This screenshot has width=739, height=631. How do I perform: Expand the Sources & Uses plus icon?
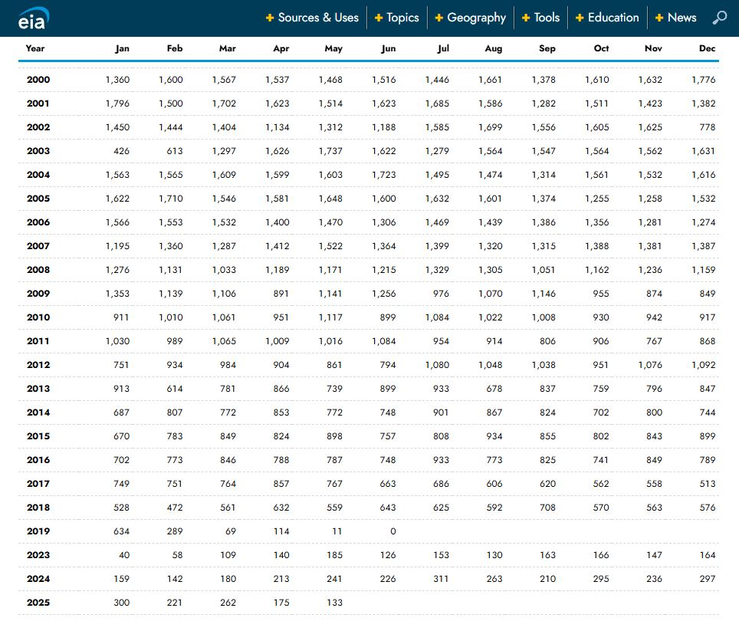(x=270, y=18)
